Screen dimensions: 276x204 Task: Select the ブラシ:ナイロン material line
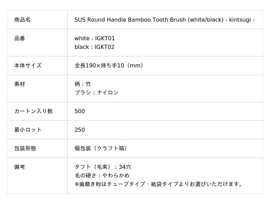[x=97, y=93]
